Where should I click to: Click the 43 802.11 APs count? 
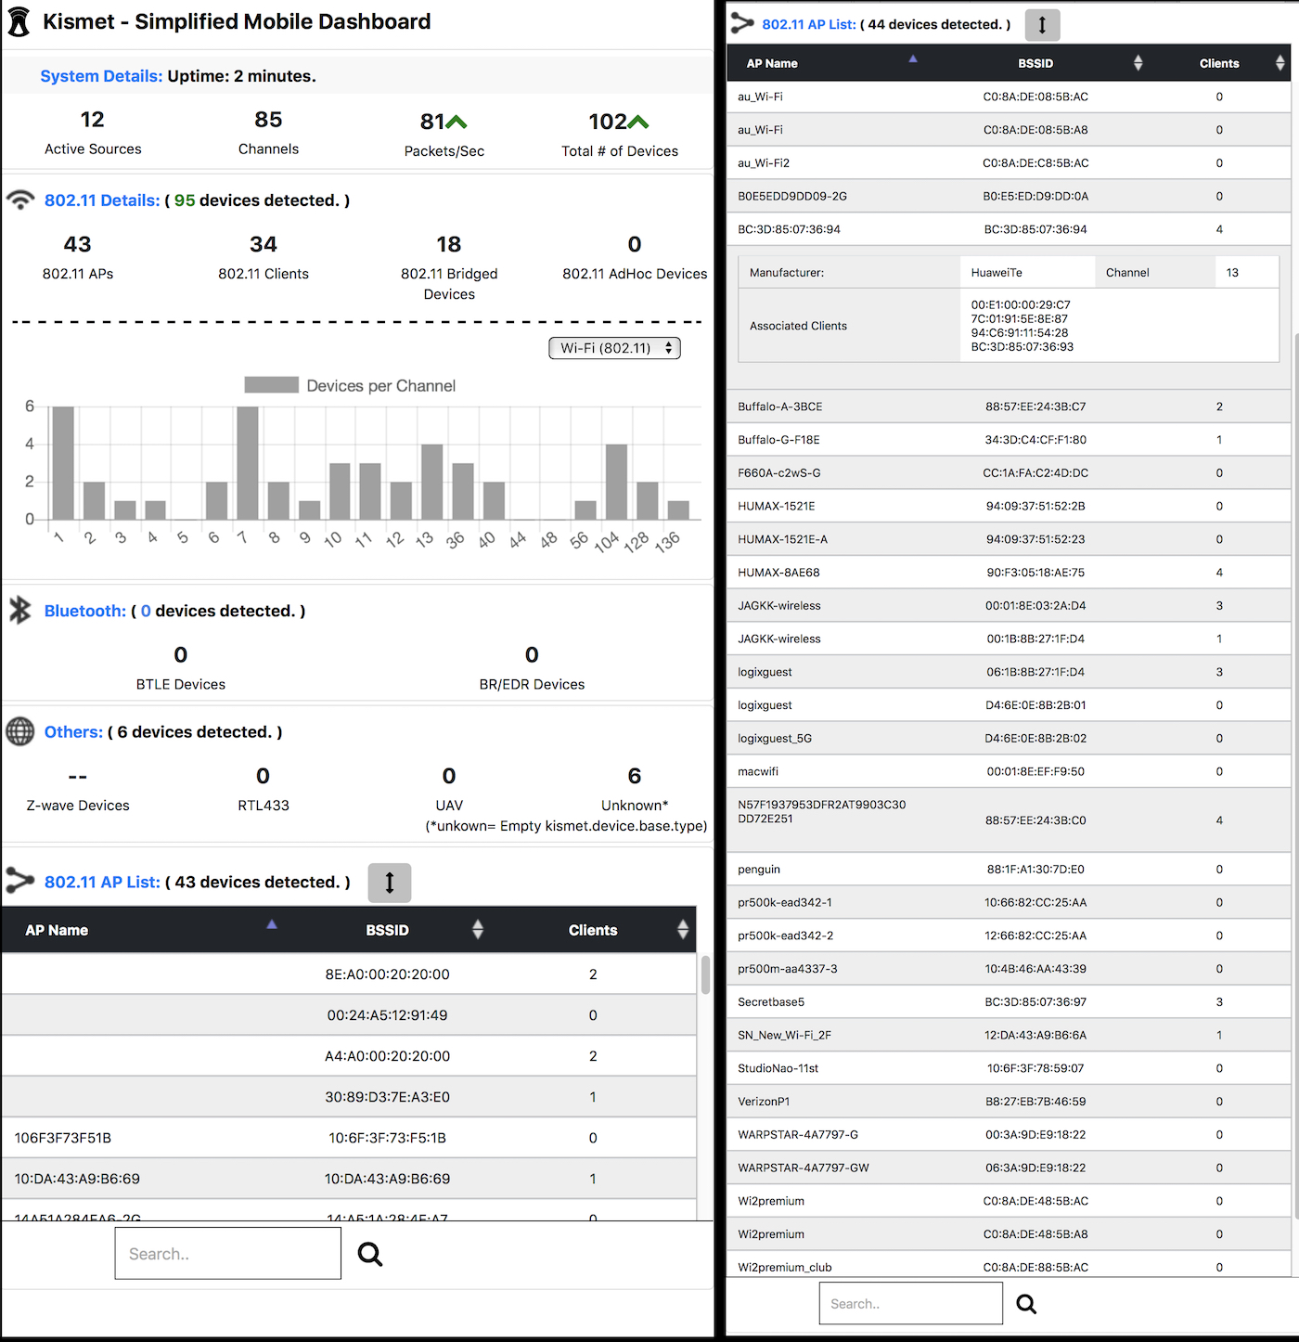78,244
